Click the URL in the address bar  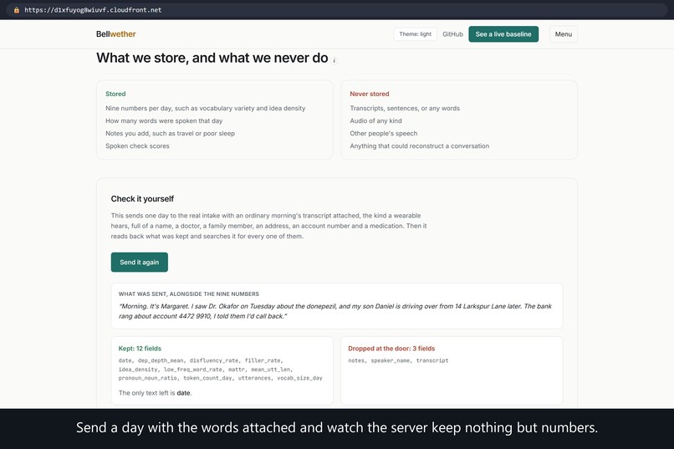[x=93, y=10]
